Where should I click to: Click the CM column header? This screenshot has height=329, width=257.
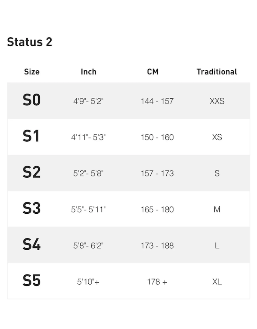point(153,72)
